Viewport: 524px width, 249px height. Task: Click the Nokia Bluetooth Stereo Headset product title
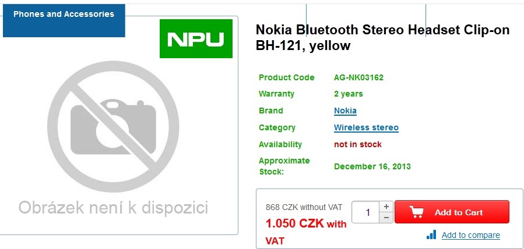[383, 38]
